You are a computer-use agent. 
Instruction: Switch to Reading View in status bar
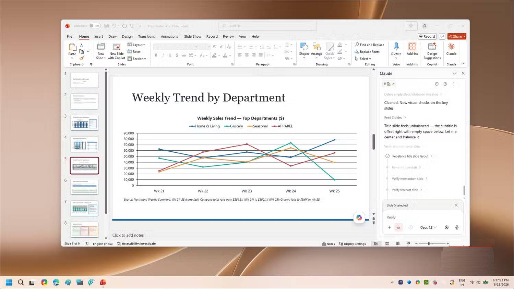point(397,243)
